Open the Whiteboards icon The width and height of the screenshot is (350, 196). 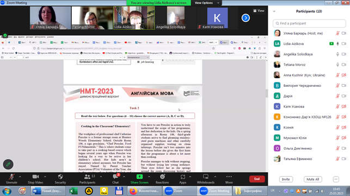click(x=206, y=176)
